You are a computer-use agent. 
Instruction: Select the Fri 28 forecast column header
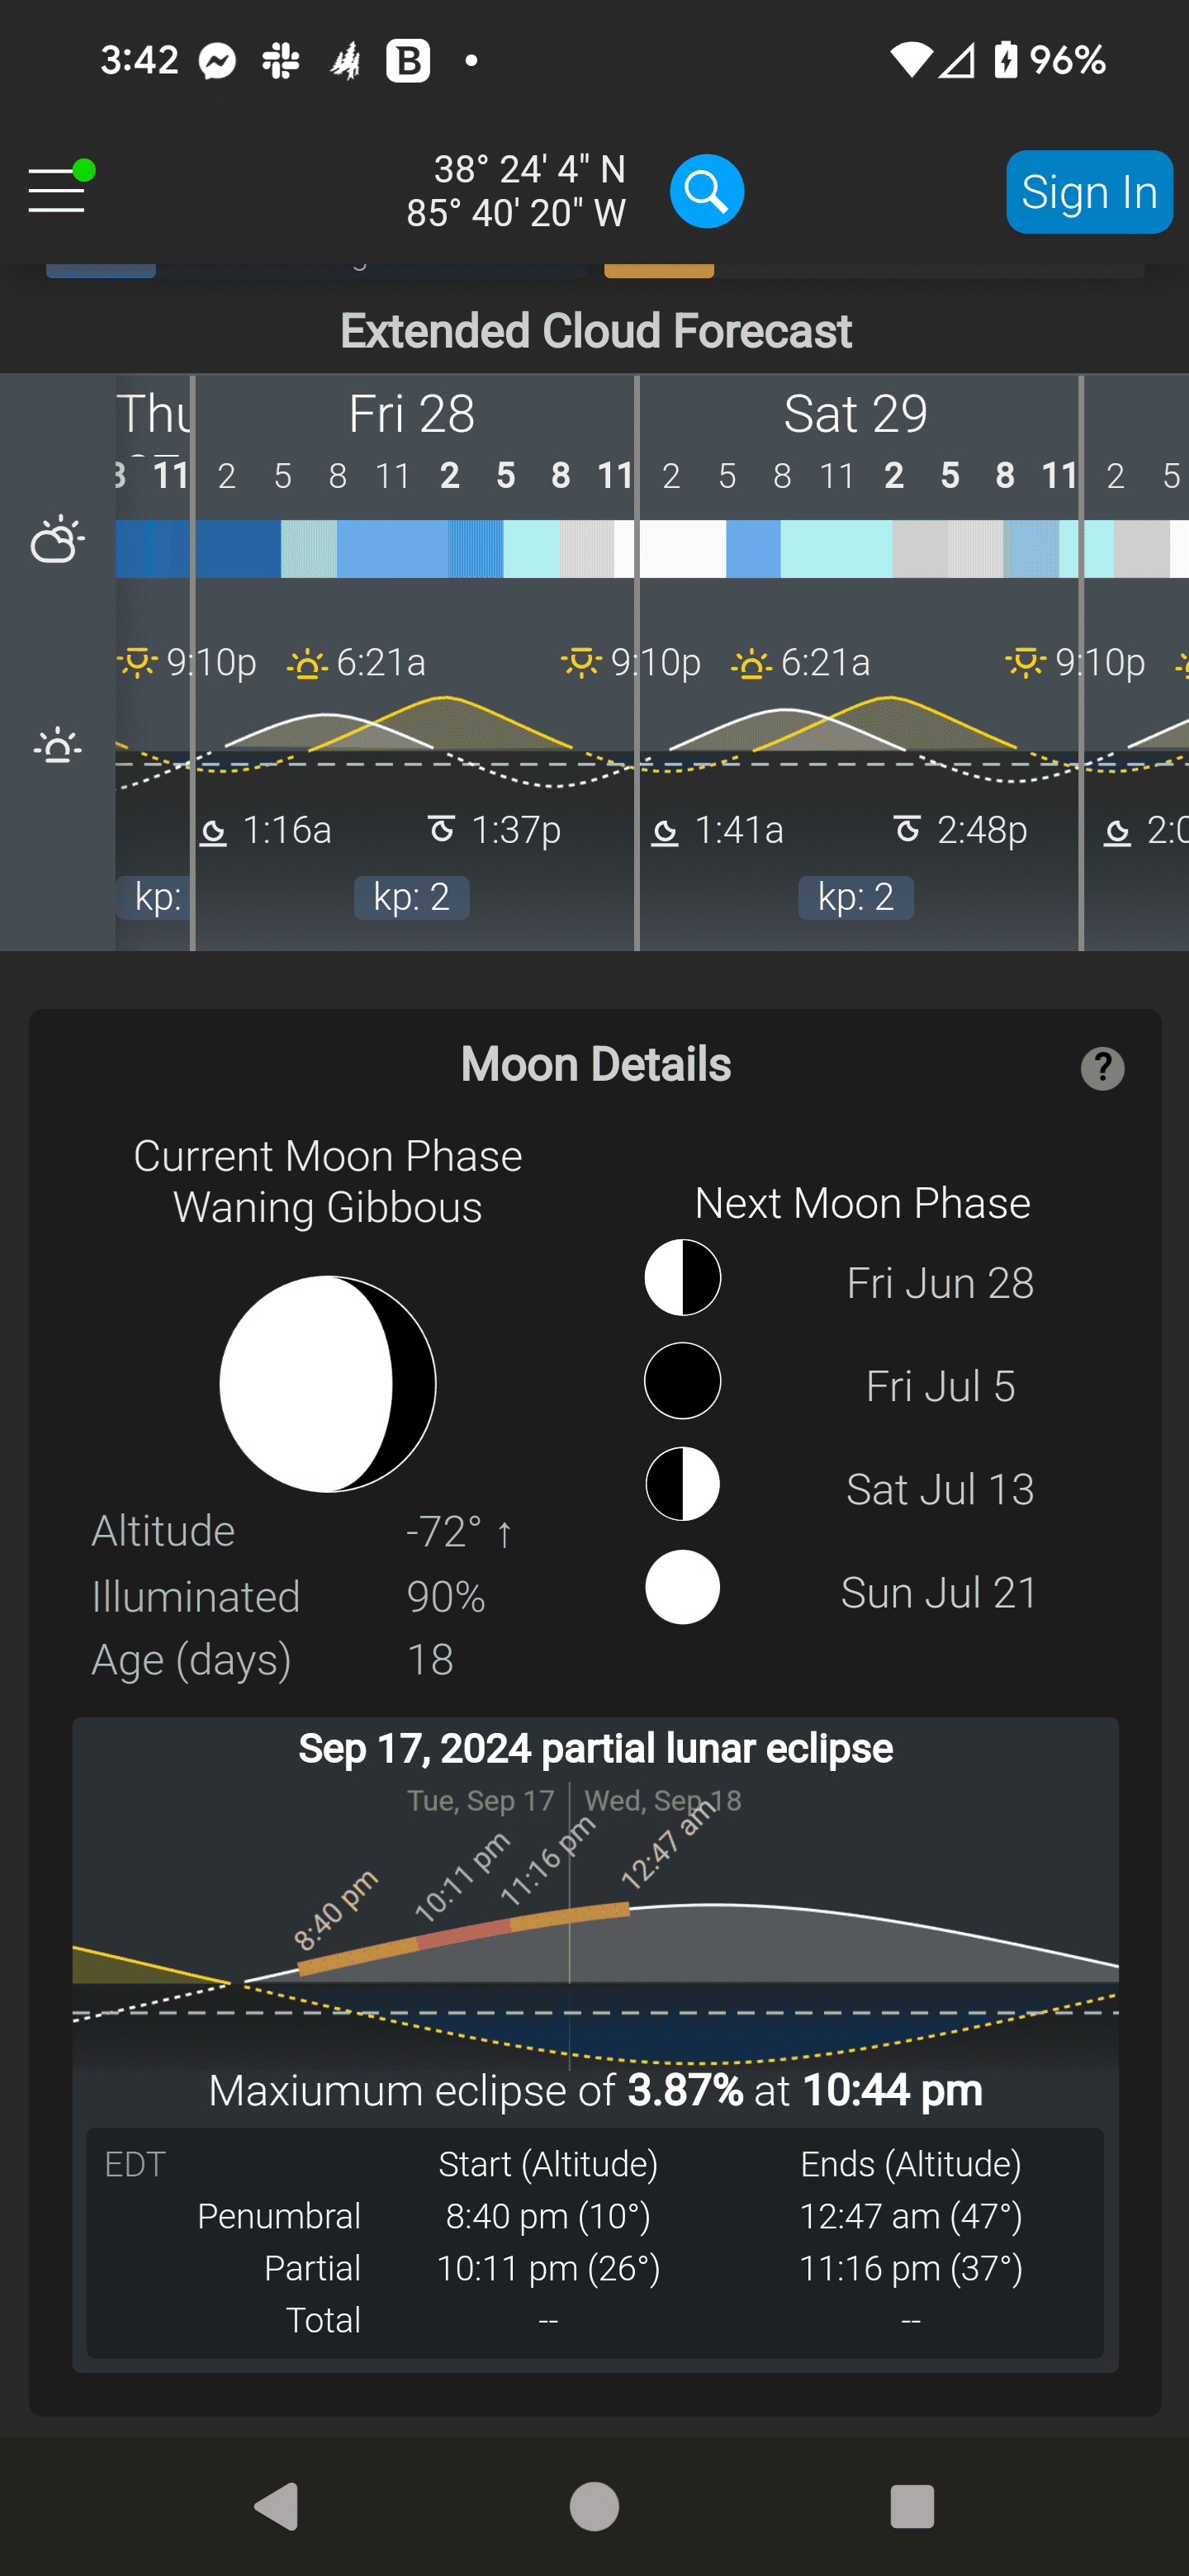pos(412,412)
